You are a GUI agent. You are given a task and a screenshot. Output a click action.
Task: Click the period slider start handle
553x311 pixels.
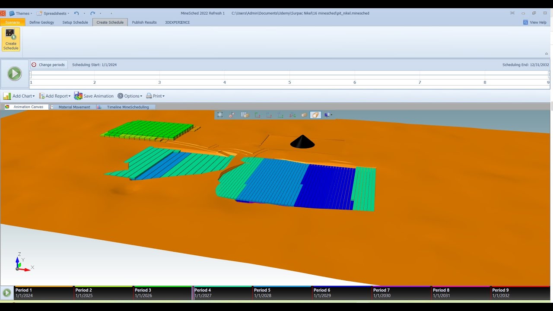tap(30, 75)
